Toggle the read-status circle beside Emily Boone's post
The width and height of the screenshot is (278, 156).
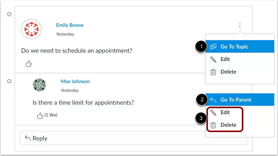click(9, 14)
